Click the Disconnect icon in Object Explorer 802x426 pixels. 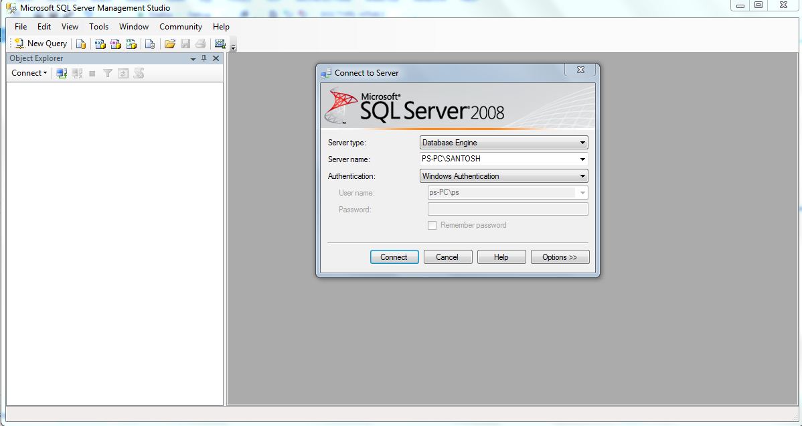coord(77,73)
